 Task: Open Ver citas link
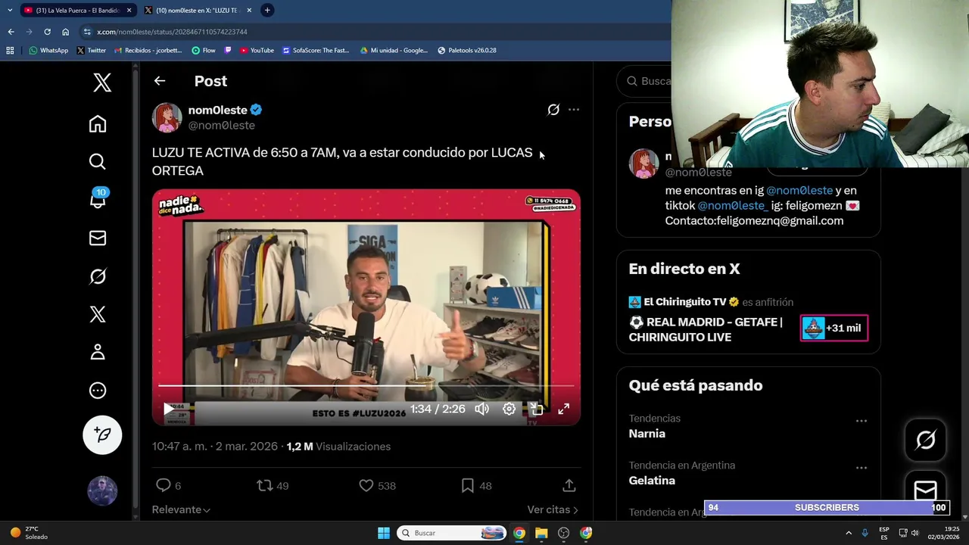(553, 510)
